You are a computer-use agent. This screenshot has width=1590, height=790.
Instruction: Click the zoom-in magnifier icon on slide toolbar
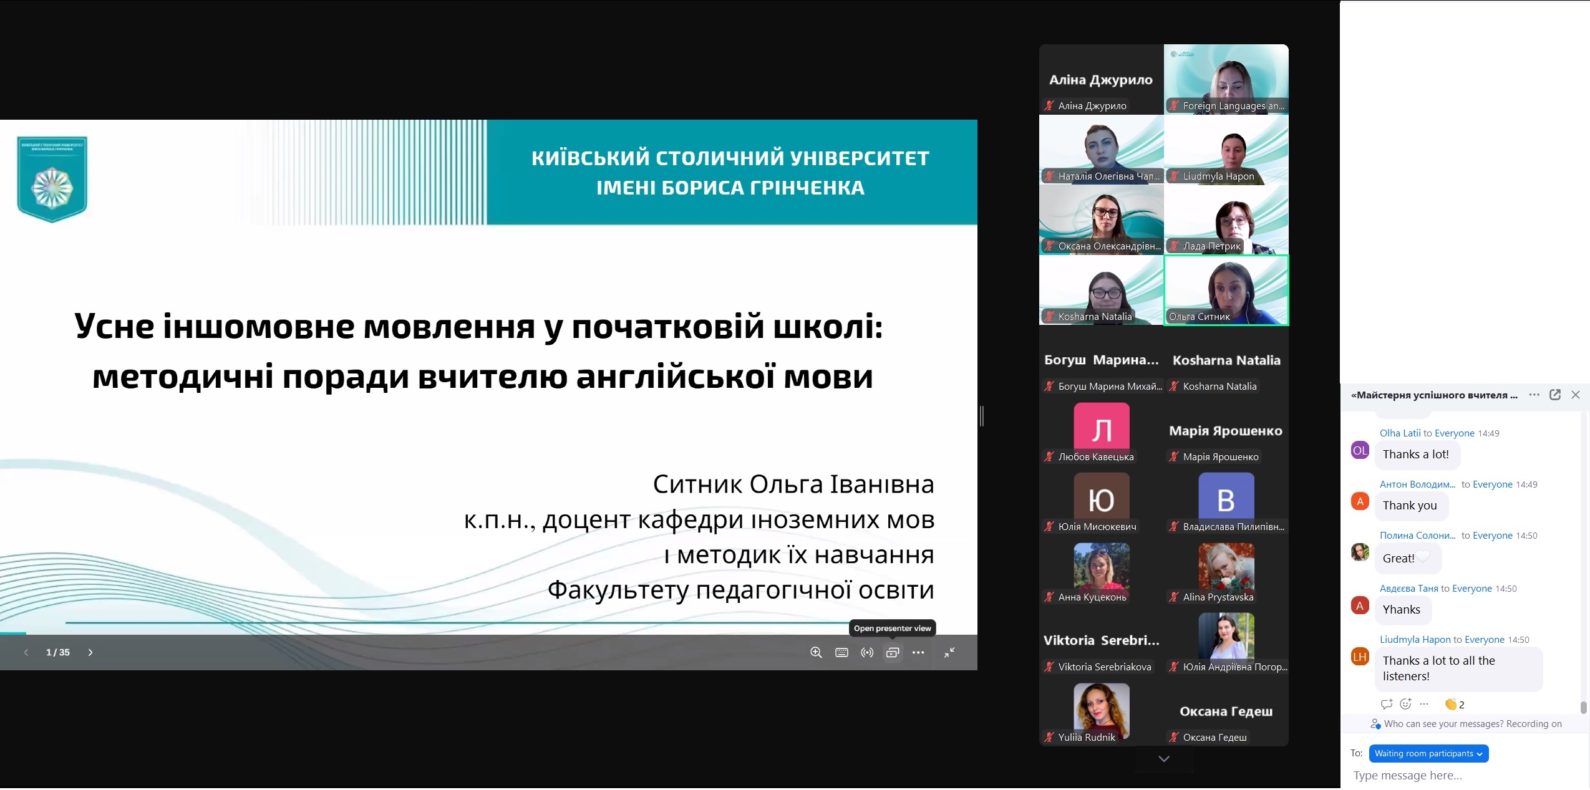coord(816,652)
